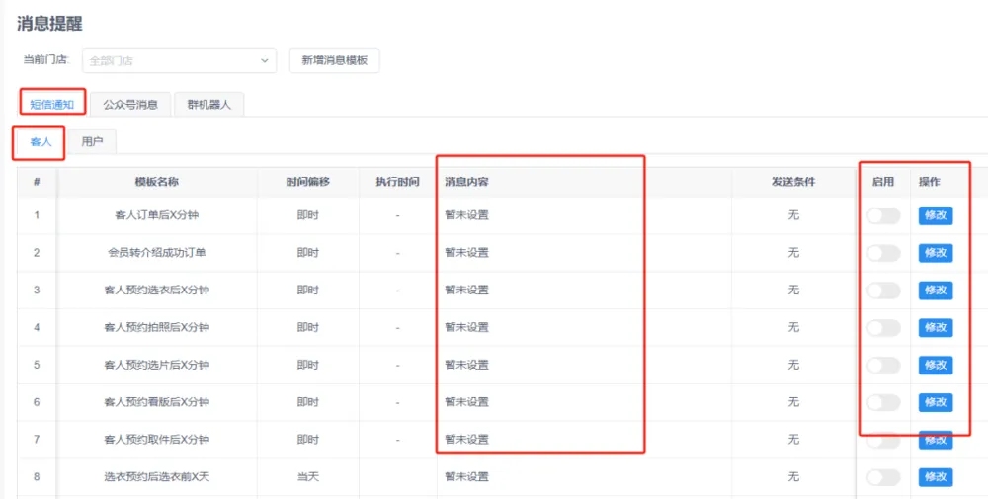Viewport: 988px width, 499px height.
Task: Switch to the 短信通知 tab
Action: click(52, 104)
